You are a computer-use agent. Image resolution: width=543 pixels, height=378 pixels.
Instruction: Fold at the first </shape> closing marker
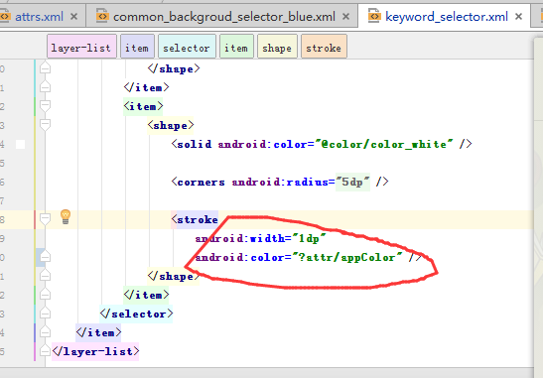point(45,68)
